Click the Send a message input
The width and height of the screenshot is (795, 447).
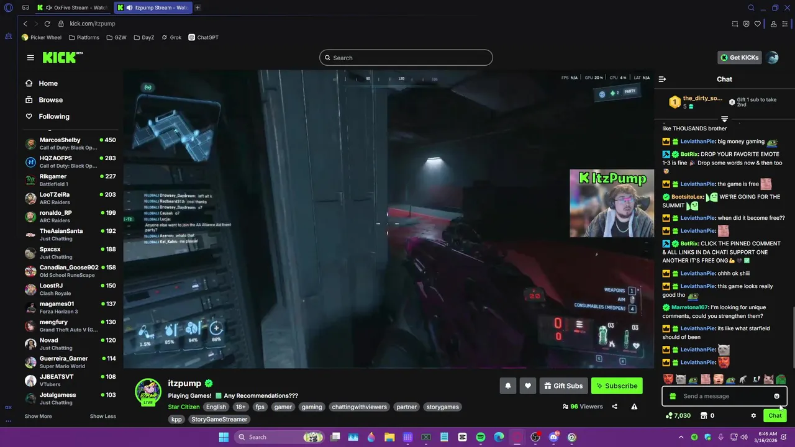(x=724, y=396)
